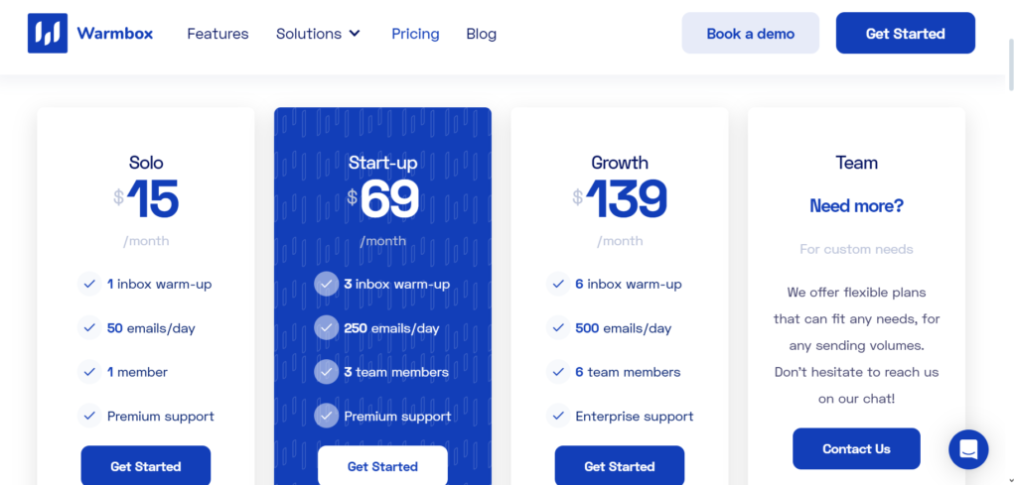
Task: Click Contact Us in Team plan
Action: (x=856, y=448)
